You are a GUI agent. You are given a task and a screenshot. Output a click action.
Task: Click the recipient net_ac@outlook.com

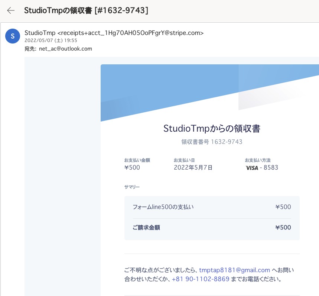tap(65, 49)
